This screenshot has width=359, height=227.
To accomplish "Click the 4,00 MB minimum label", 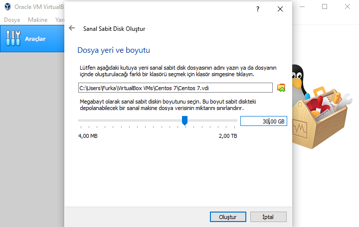I will click(x=88, y=136).
